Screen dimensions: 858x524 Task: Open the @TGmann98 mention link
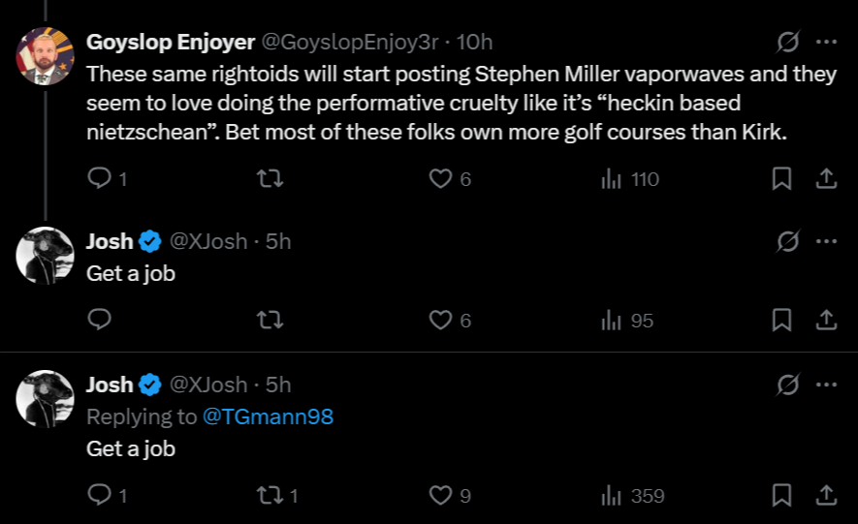point(269,417)
